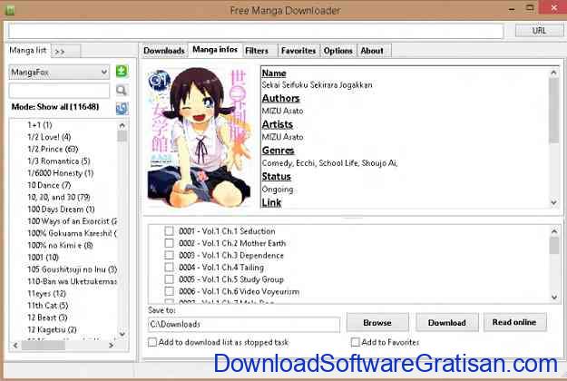
Task: Open the About tab
Action: [x=372, y=51]
